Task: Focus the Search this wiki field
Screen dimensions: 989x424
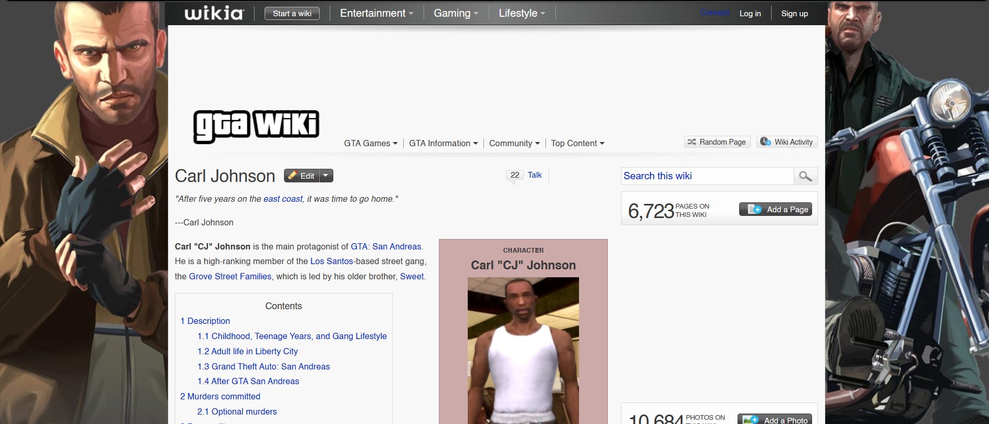Action: click(707, 176)
